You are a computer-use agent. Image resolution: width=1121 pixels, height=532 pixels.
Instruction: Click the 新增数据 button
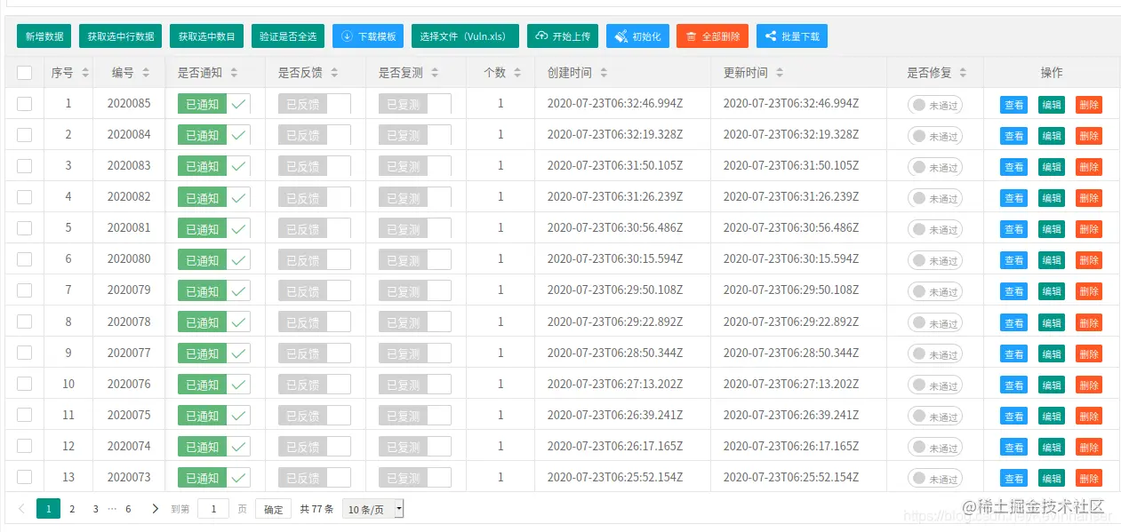(44, 36)
